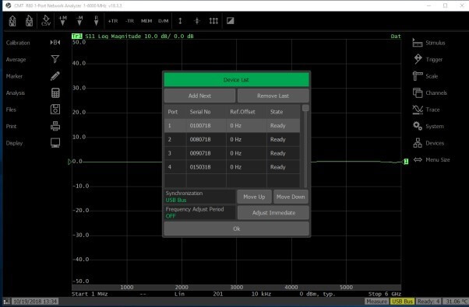Select serial number 0090718 cell
Screen dimensions: 469x307
point(206,153)
